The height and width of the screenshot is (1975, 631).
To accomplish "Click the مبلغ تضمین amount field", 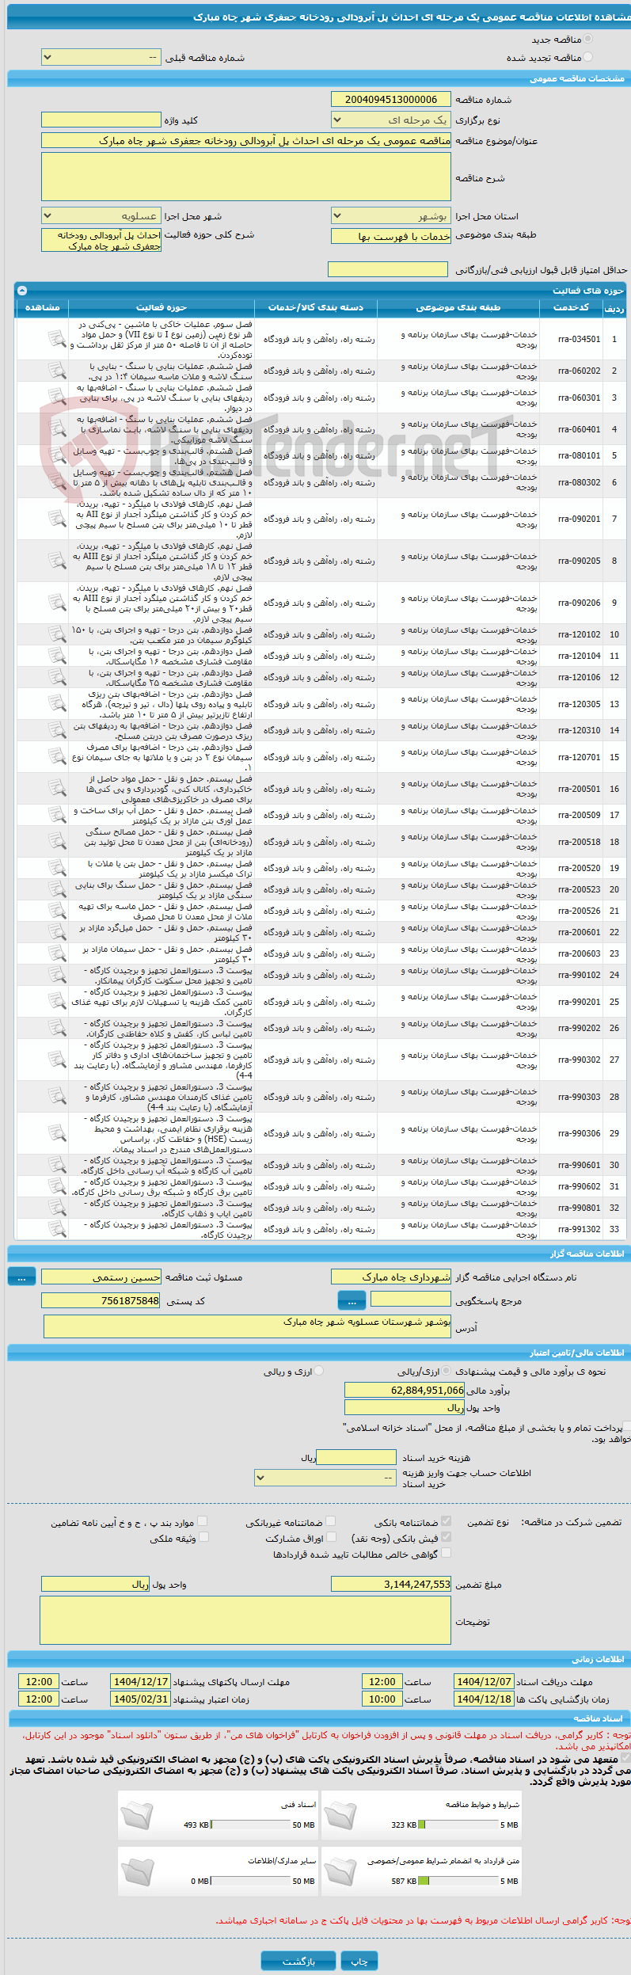I will point(391,1584).
